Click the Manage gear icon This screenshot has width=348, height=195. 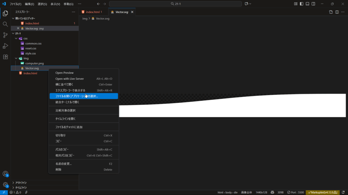click(5, 184)
